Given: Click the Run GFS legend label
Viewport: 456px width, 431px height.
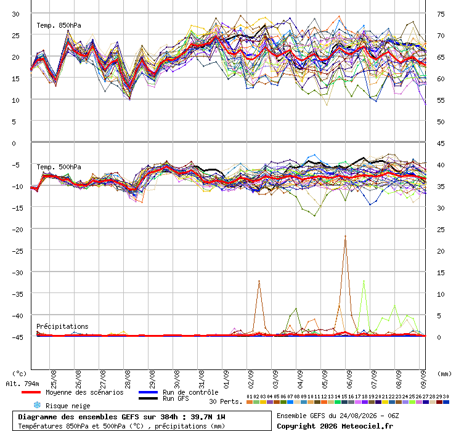Looking at the screenshot, I should [x=176, y=398].
